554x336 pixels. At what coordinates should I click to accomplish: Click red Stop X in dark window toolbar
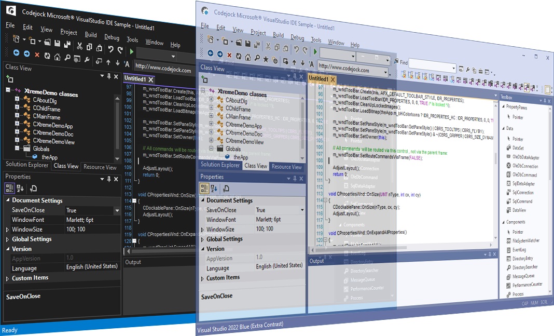tap(37, 55)
